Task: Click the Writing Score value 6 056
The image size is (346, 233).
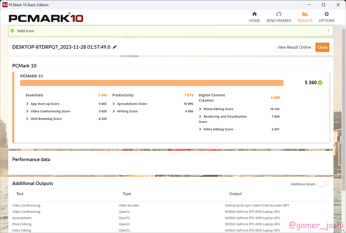Action: (189, 111)
